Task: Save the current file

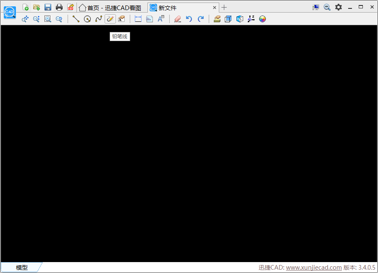Action: [x=48, y=7]
